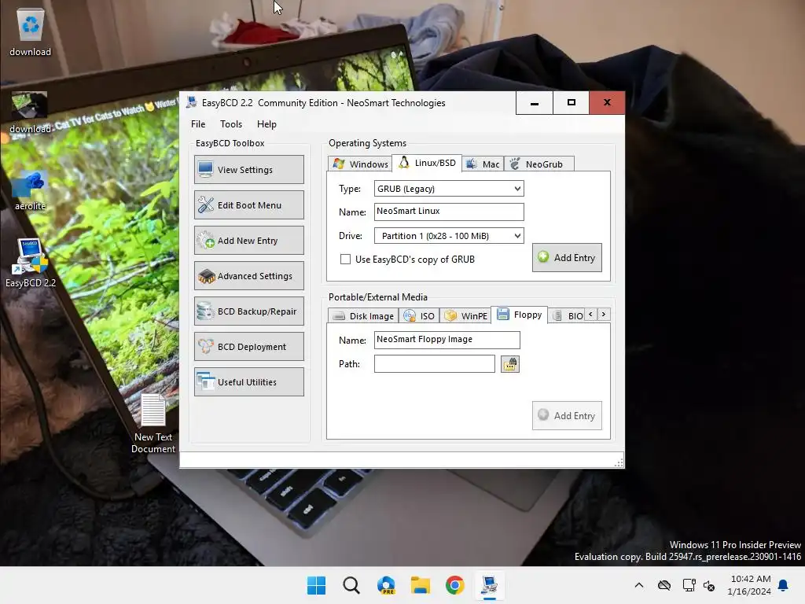Open taskbar Search
805x604 pixels.
point(351,585)
